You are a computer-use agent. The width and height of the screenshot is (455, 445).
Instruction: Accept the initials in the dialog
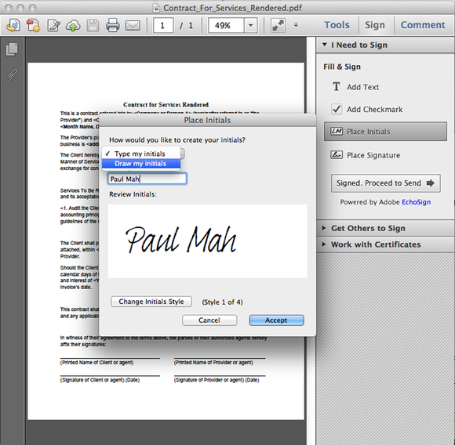click(x=277, y=320)
